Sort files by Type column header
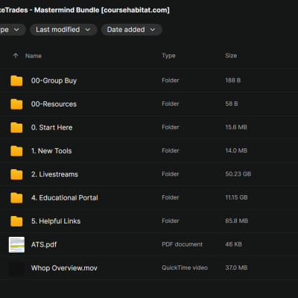The height and width of the screenshot is (298, 298). [168, 56]
